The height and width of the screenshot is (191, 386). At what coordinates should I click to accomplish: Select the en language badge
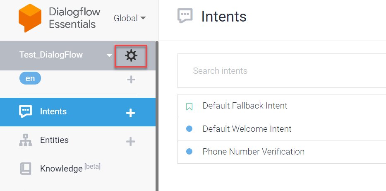[x=30, y=78]
